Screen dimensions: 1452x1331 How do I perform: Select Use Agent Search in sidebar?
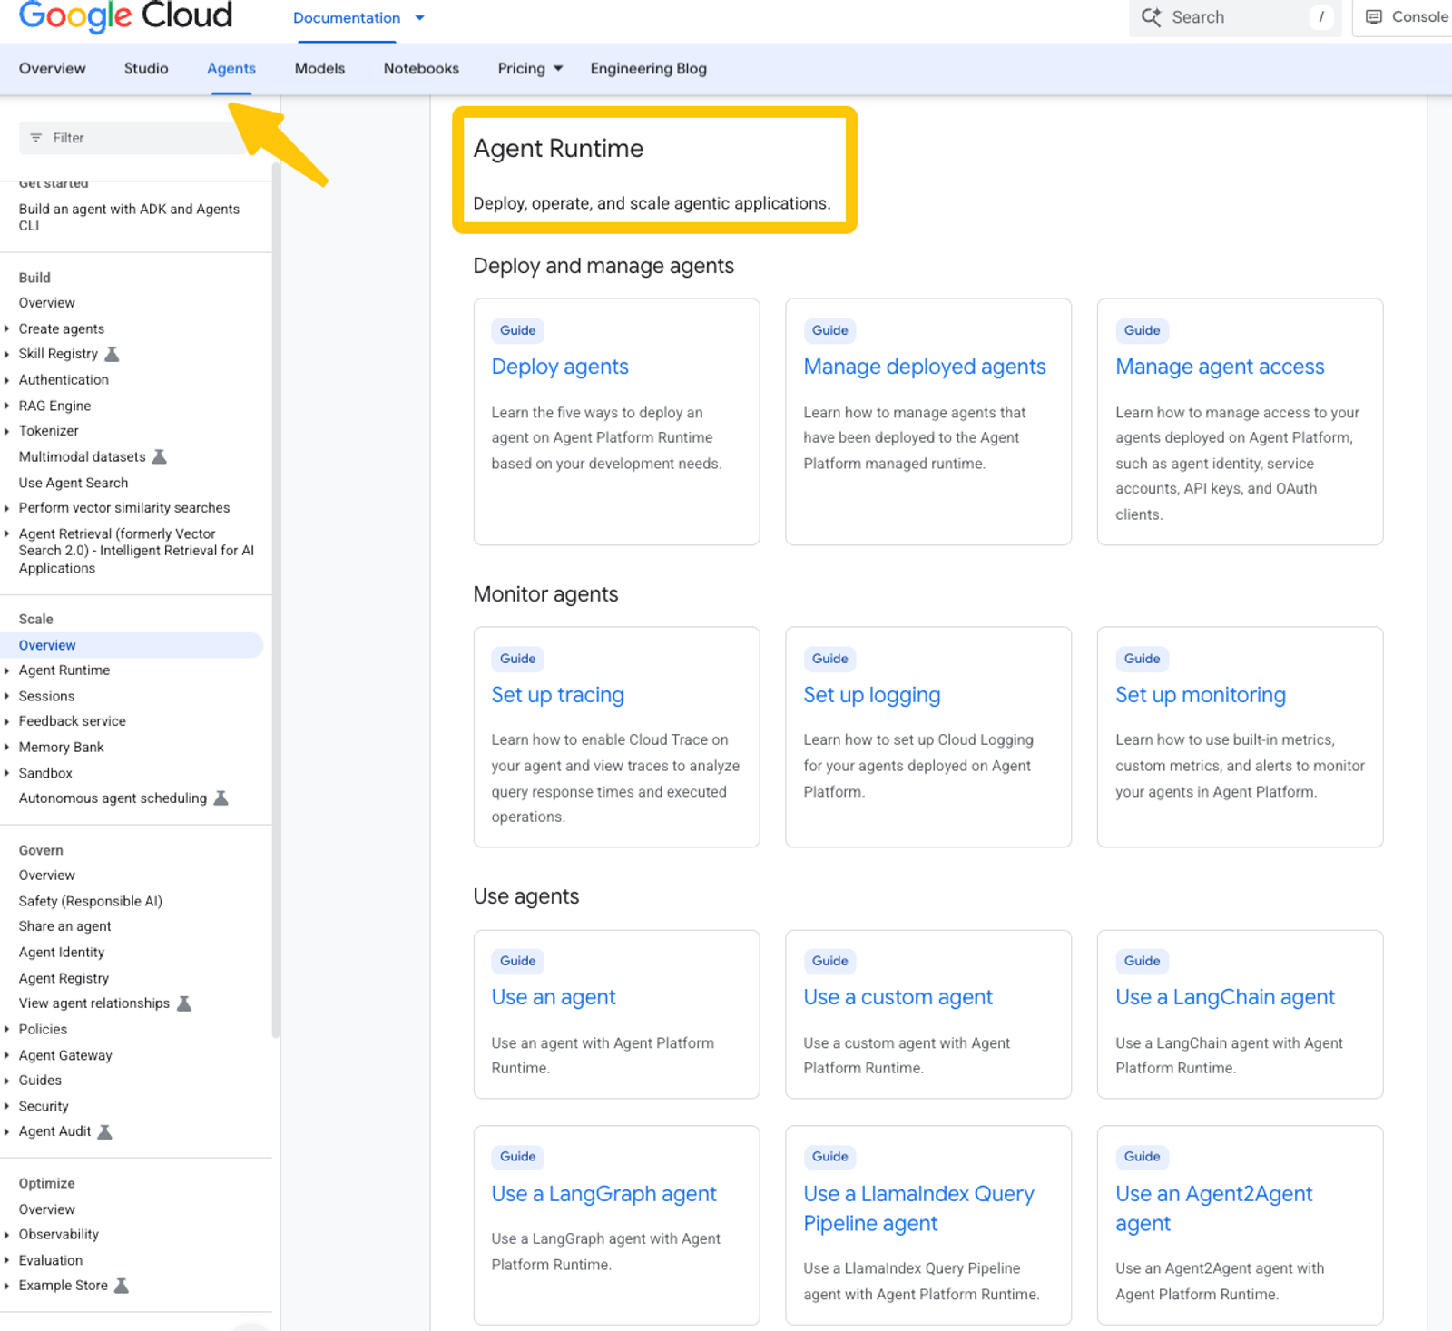(x=74, y=483)
